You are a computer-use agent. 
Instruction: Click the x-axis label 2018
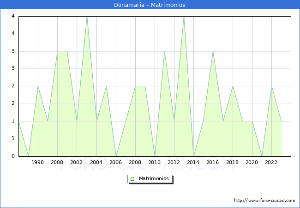pyautogui.click(x=233, y=162)
